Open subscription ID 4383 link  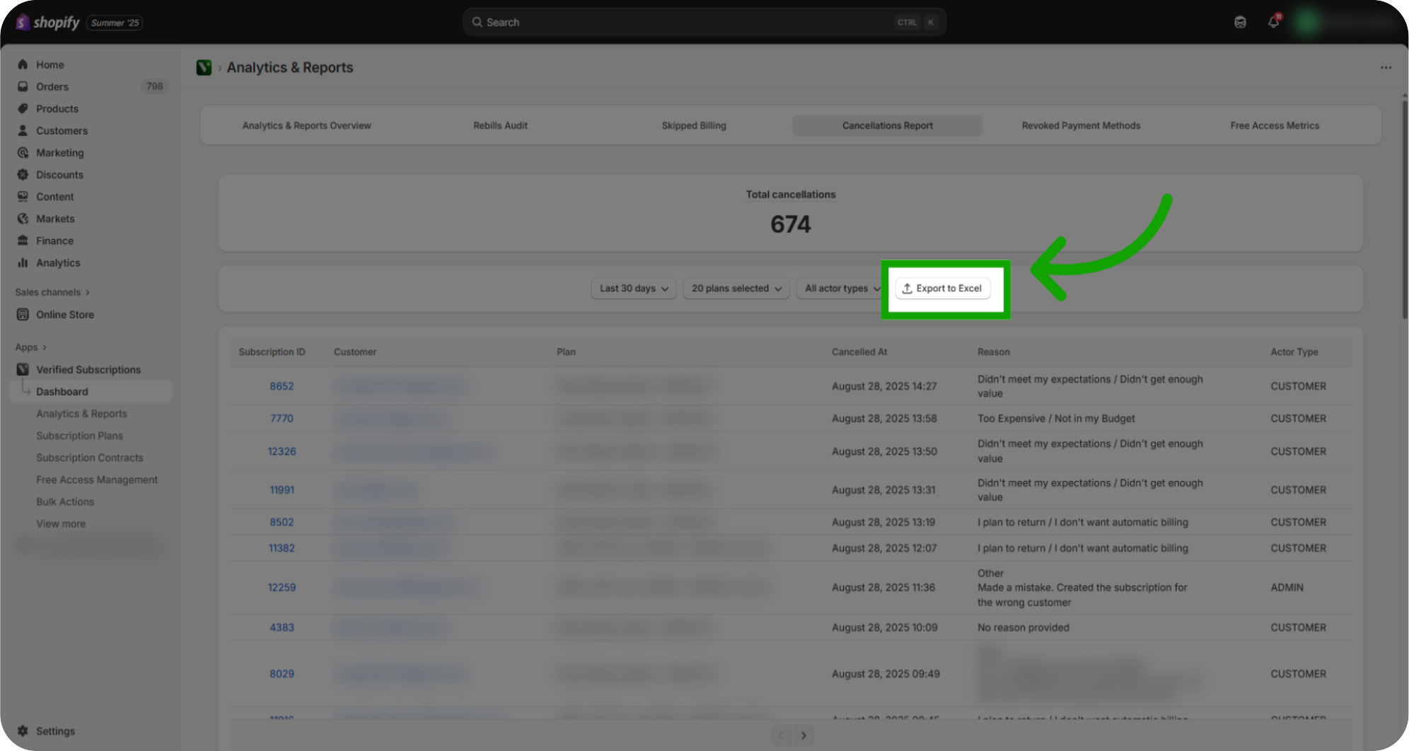pos(282,627)
